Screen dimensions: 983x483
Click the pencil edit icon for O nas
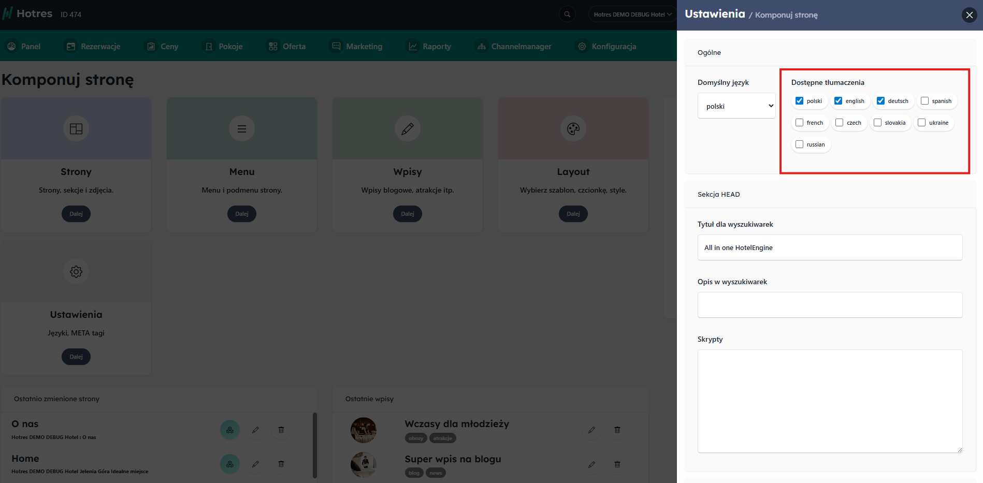click(x=255, y=430)
